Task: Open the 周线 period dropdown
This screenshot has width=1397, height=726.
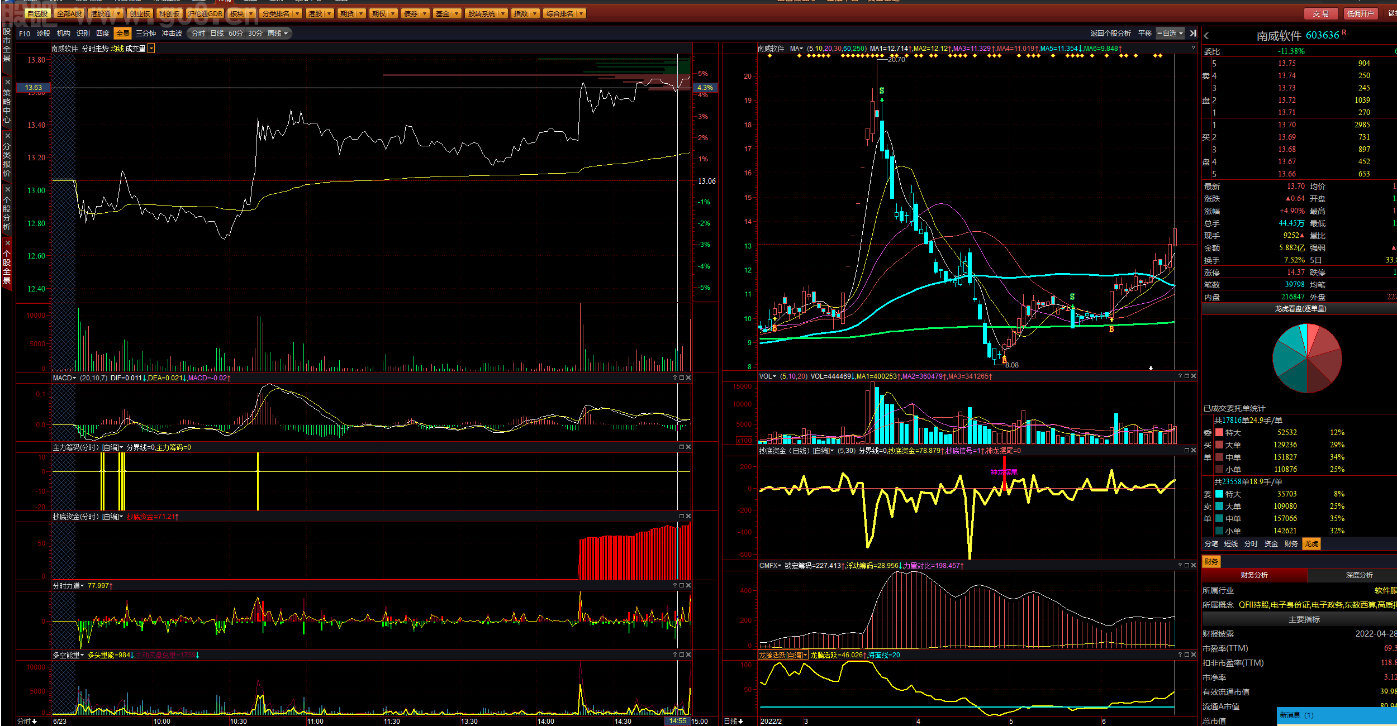Action: (x=278, y=34)
